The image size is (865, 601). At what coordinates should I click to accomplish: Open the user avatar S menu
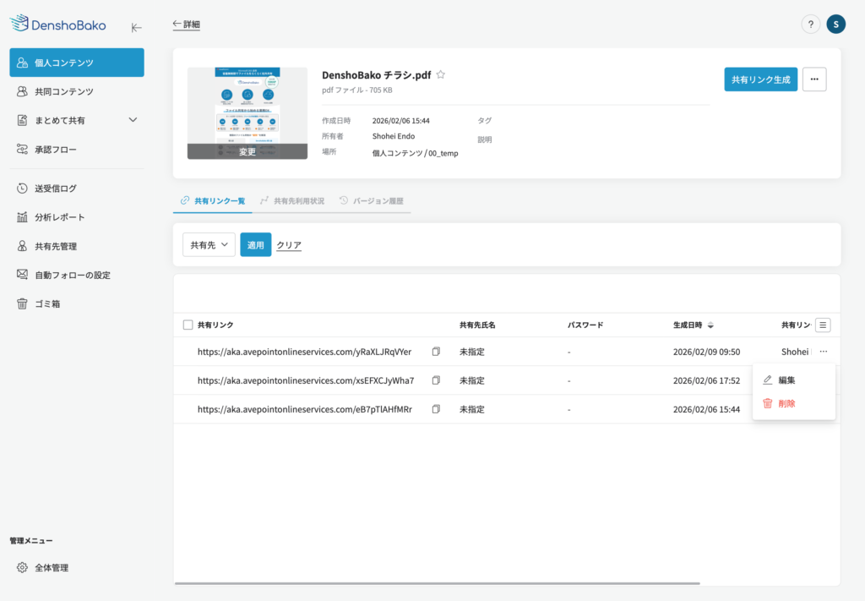pos(835,25)
